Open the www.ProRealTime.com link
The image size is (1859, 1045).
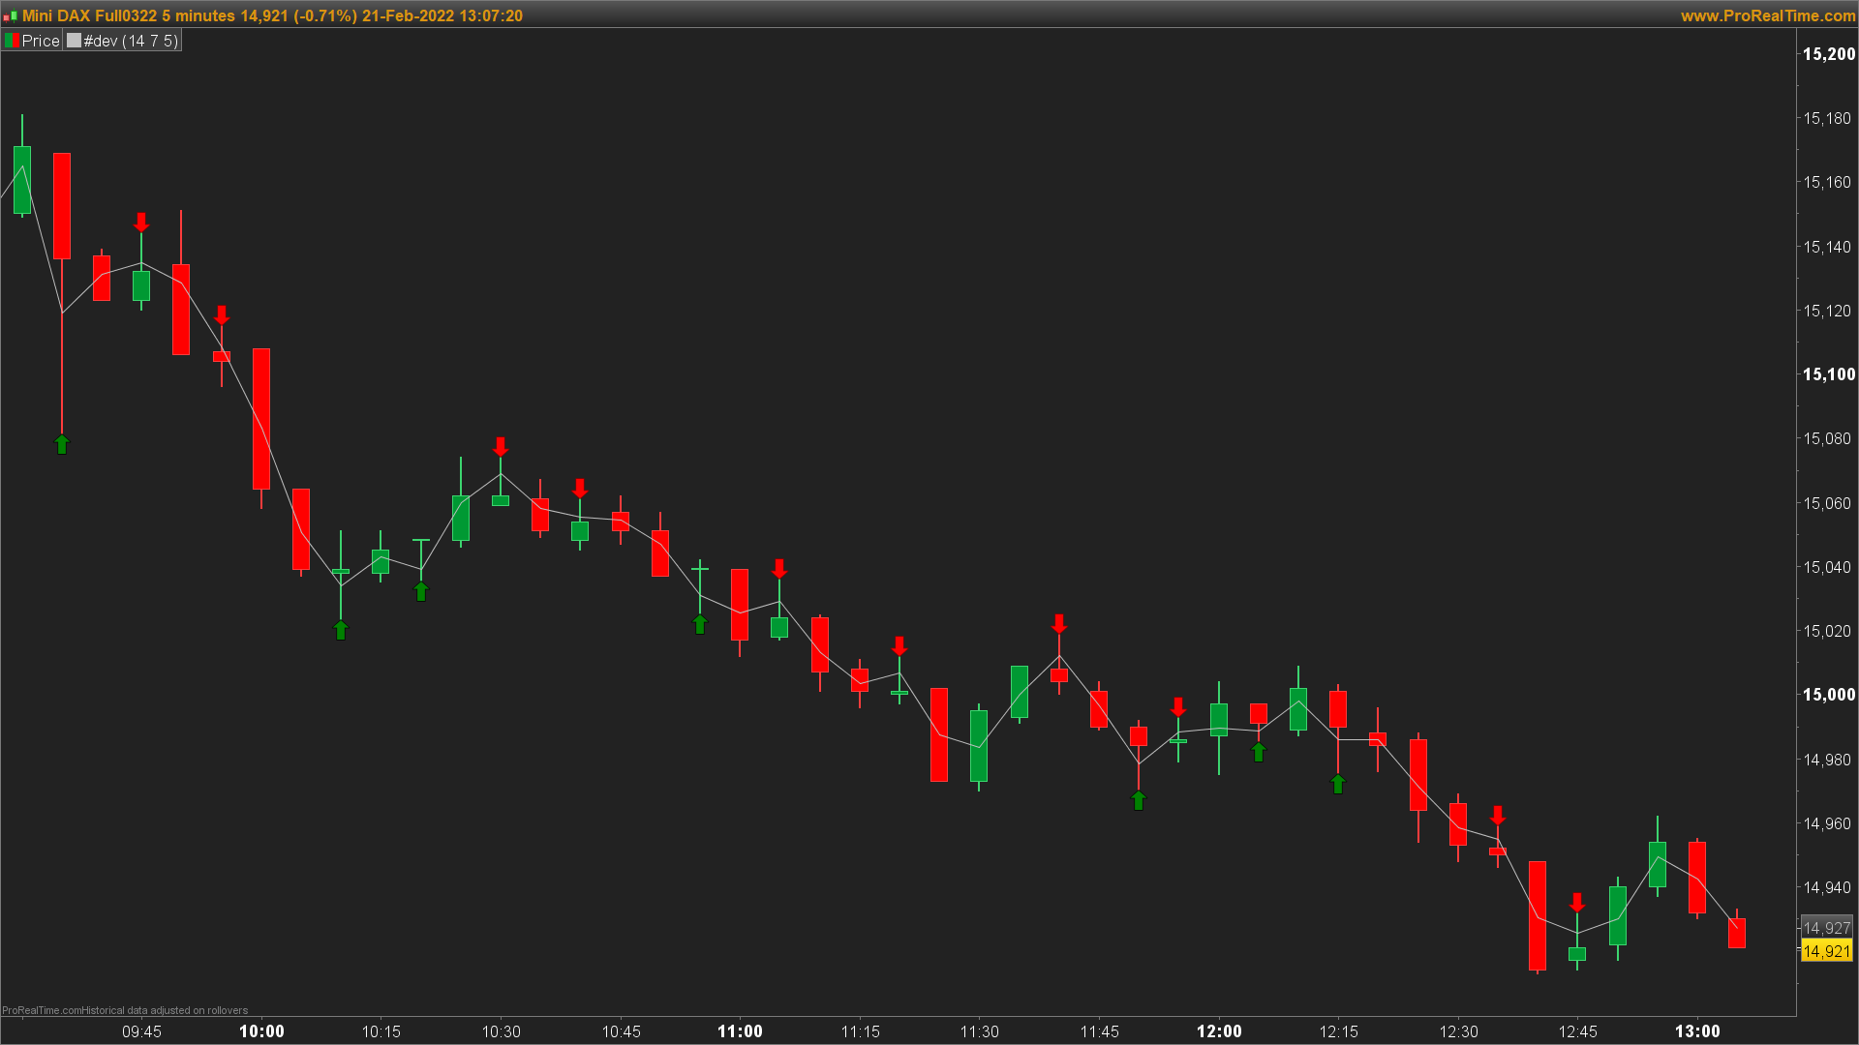pos(1768,15)
